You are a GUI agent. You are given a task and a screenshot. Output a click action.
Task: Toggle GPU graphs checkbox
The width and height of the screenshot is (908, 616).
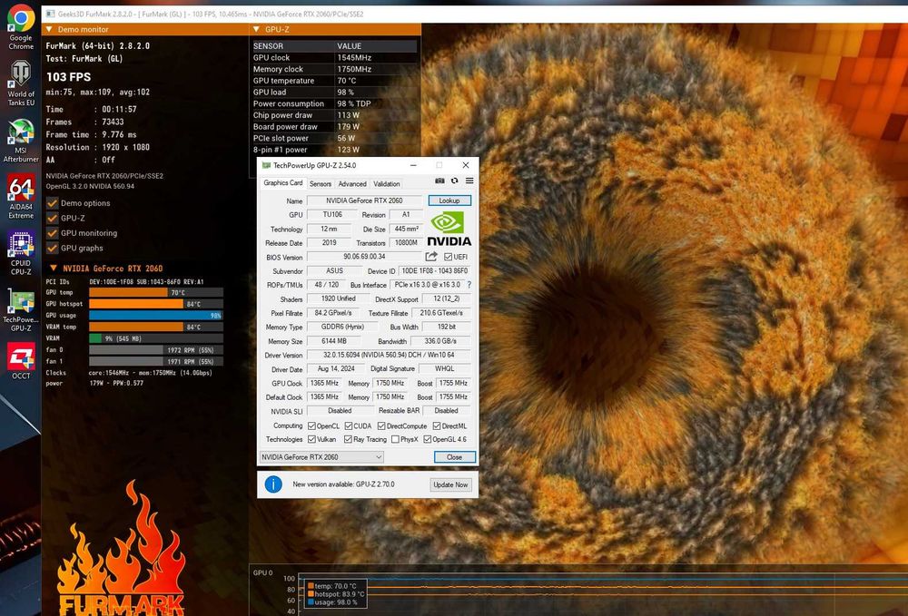pos(52,249)
